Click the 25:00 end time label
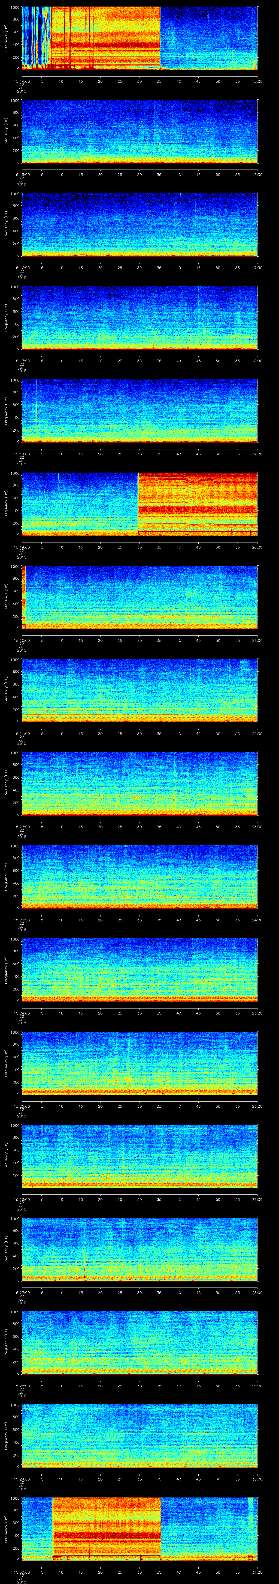 pos(257,1013)
